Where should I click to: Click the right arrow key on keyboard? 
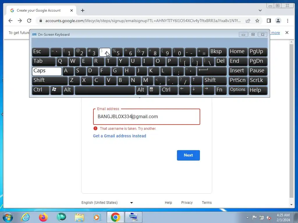pos(209,90)
